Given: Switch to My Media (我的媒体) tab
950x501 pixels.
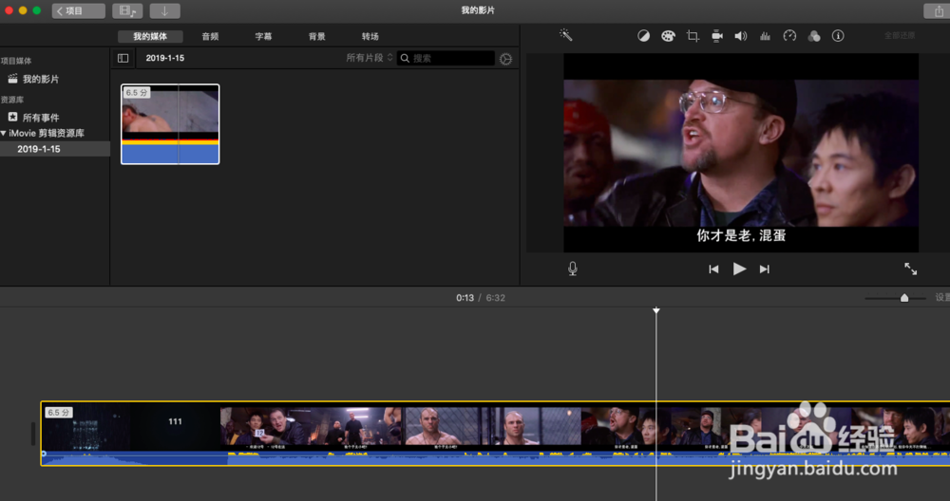Looking at the screenshot, I should (x=150, y=36).
